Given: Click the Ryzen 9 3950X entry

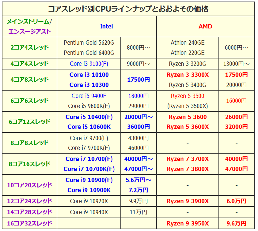Looking at the screenshot, I should pyautogui.click(x=188, y=223).
